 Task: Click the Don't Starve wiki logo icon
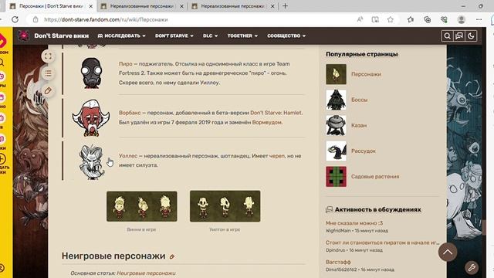tap(24, 36)
